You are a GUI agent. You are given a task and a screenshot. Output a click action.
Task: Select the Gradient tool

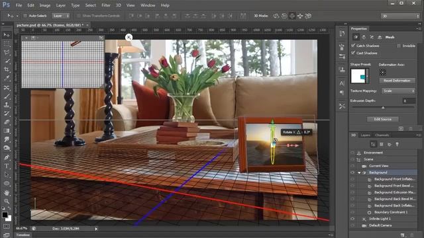click(x=7, y=131)
